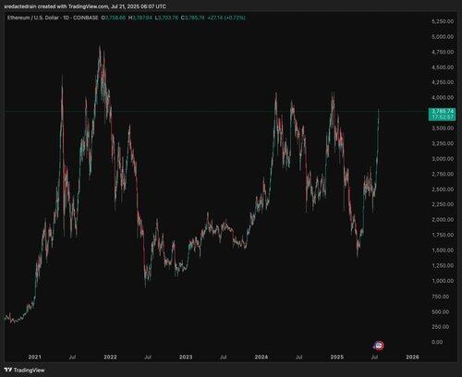
Task: Click the 2022 label on time axis
Action: pyautogui.click(x=110, y=357)
